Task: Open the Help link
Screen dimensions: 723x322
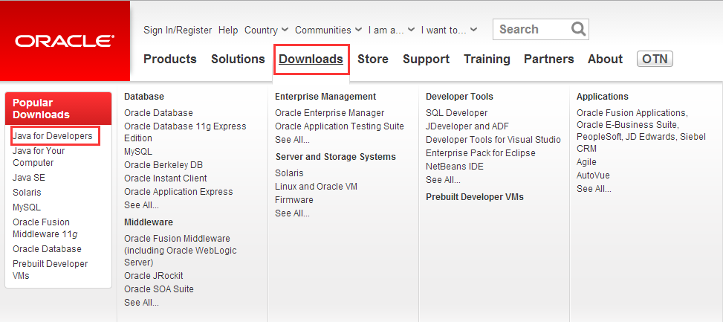Action: tap(228, 30)
